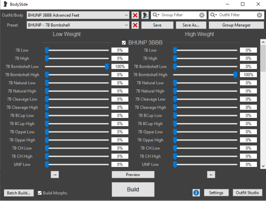Copy low weight values to high with right arrow

(55, 174)
